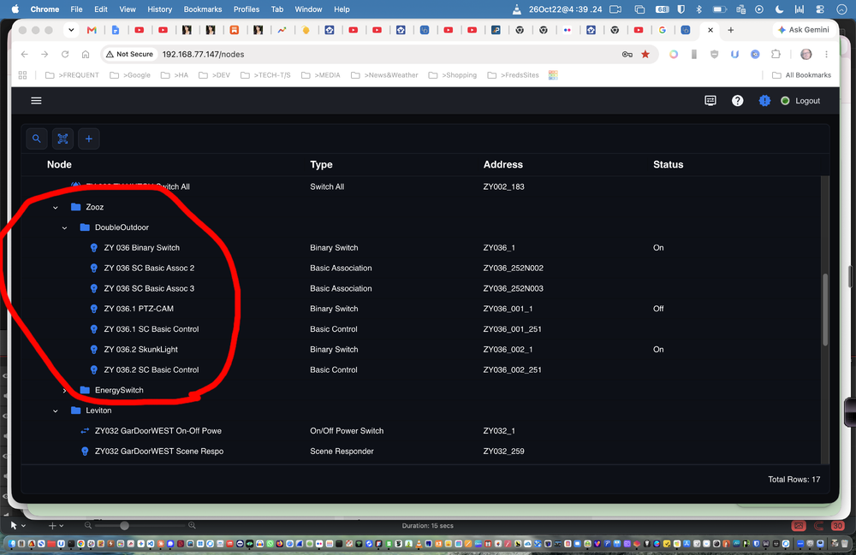Screen dimensions: 856x555
Task: Open the Apple menu
Action: click(x=15, y=9)
